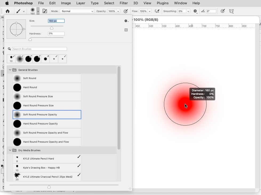
Task: Open the 3D menu
Action: [135, 3]
